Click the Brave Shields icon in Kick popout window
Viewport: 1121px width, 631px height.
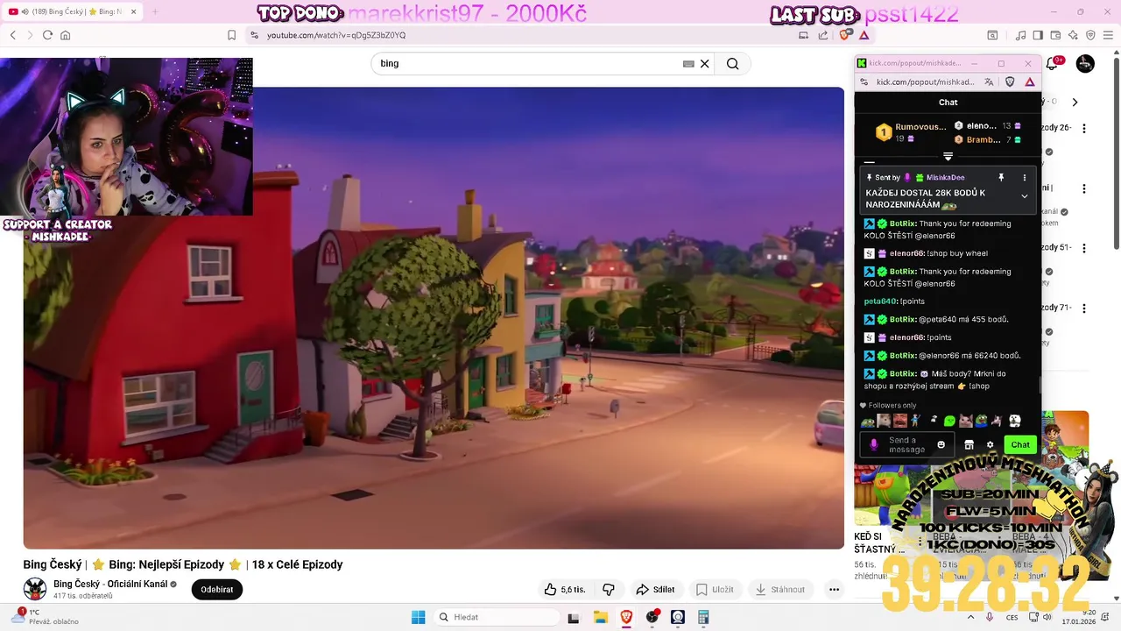(1010, 82)
